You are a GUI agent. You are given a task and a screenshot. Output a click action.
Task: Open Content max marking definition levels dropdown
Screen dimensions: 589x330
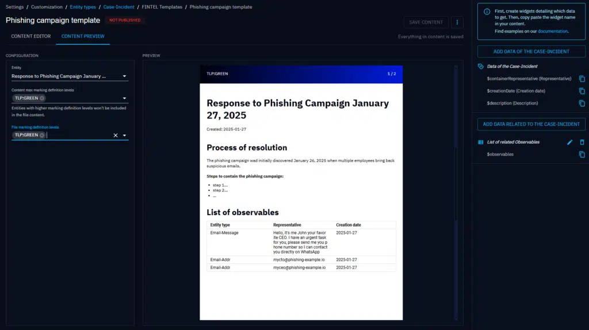(125, 98)
